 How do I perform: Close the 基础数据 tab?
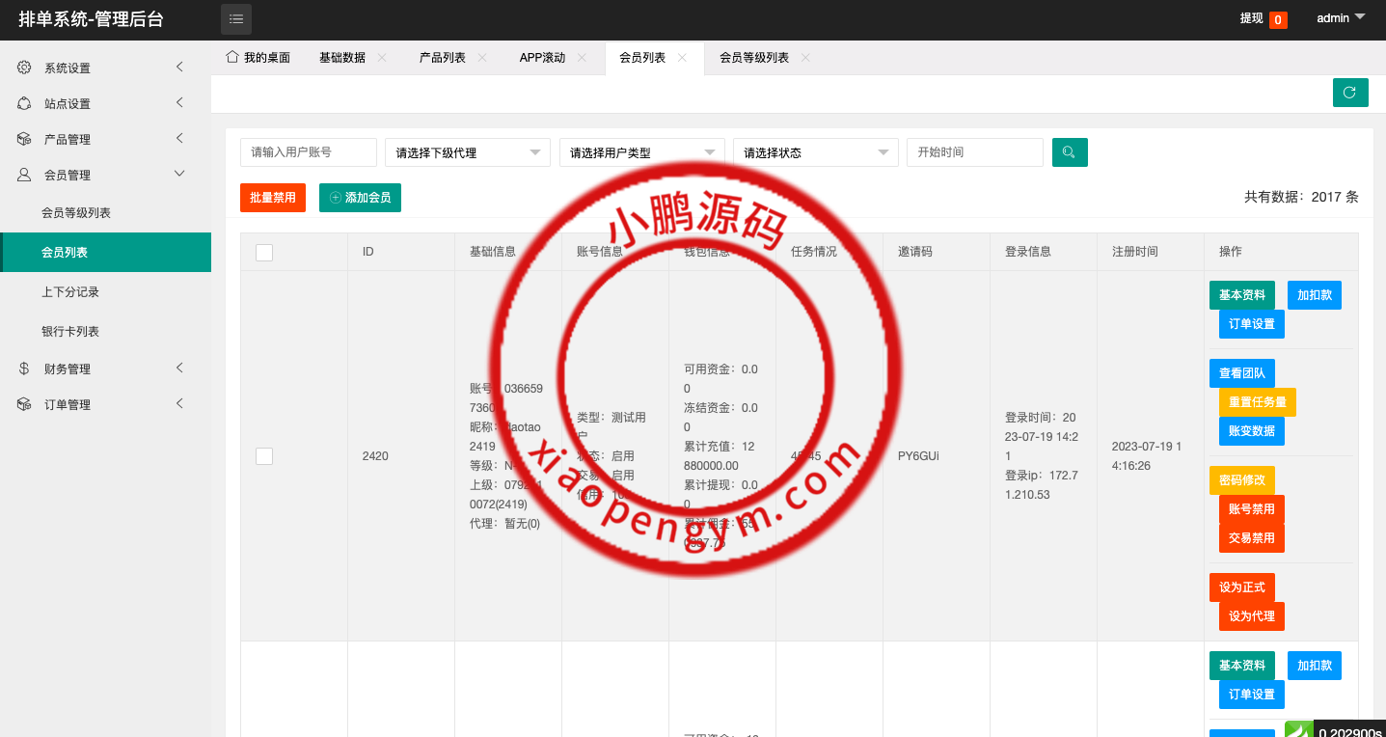[382, 58]
